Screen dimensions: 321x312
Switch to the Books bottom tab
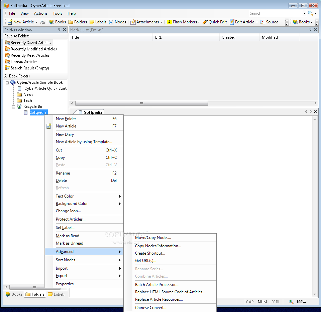click(14, 294)
